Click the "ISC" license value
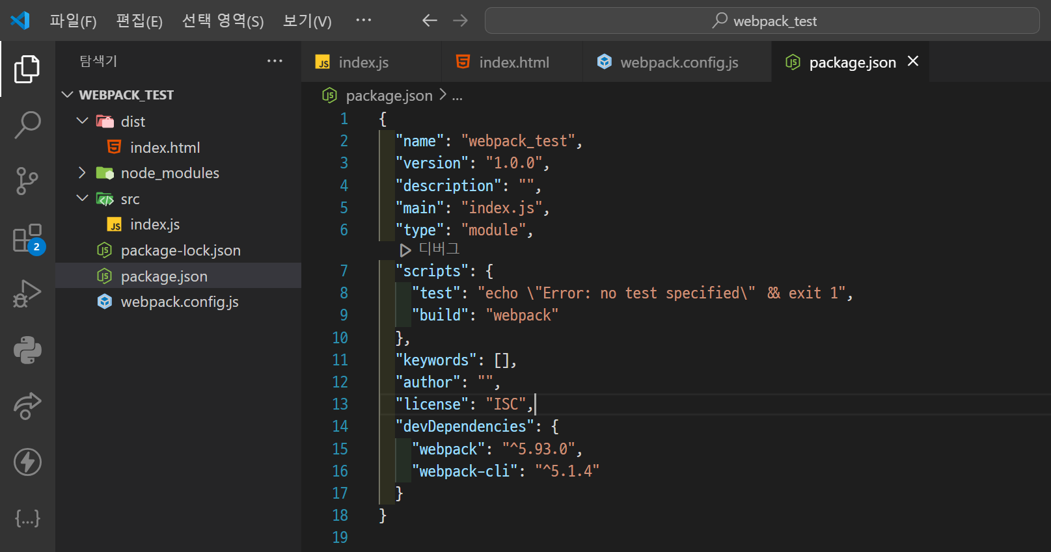This screenshot has height=552, width=1051. [x=506, y=404]
